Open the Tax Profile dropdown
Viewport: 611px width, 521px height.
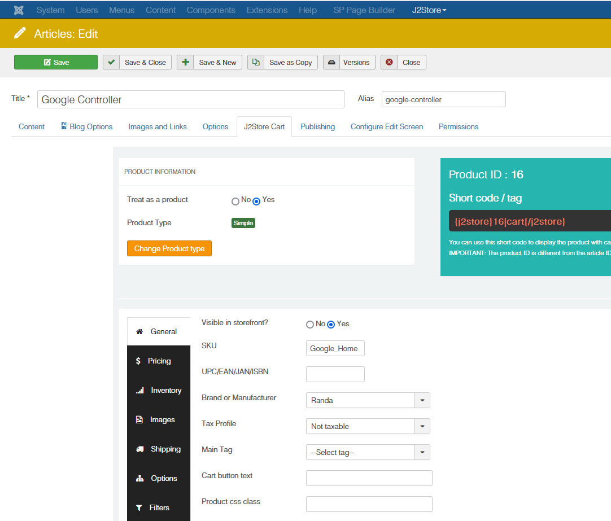pyautogui.click(x=422, y=426)
